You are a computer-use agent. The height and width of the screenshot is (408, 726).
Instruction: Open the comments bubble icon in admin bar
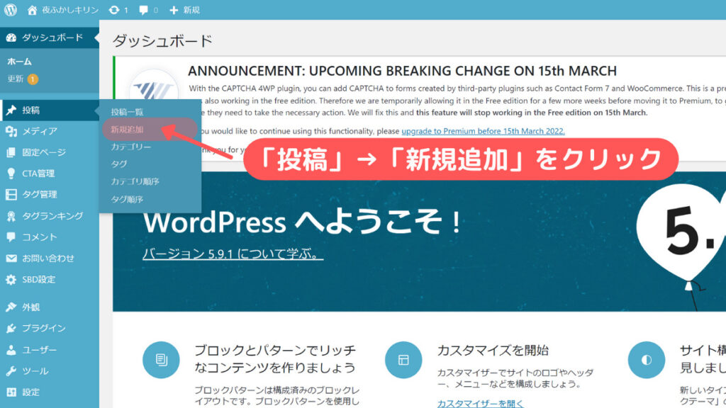pyautogui.click(x=143, y=10)
